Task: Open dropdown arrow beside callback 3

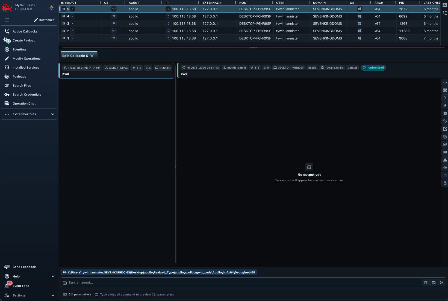Action: pos(72,23)
